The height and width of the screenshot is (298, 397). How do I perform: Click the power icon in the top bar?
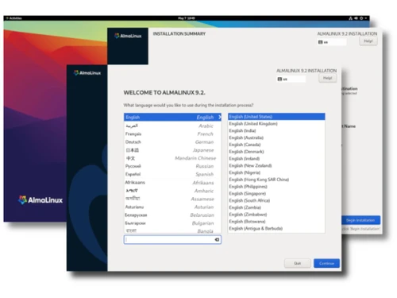tap(361, 18)
